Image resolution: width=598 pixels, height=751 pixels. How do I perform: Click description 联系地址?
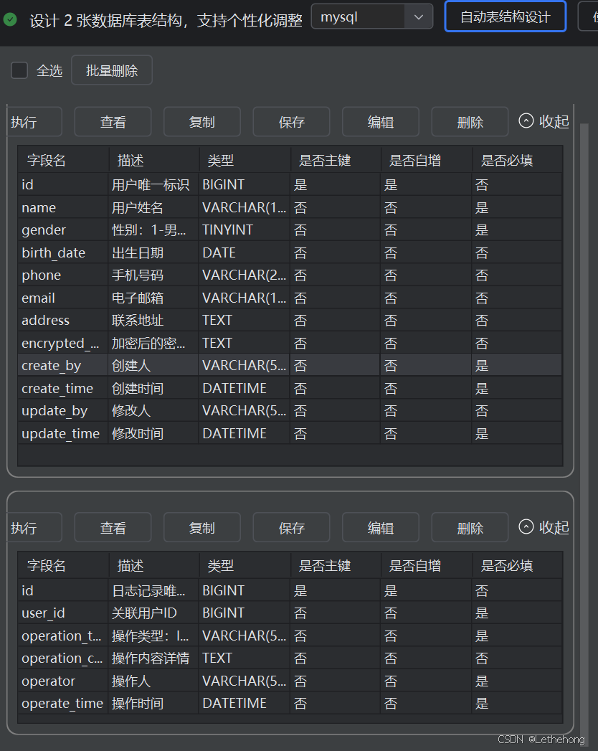point(138,320)
